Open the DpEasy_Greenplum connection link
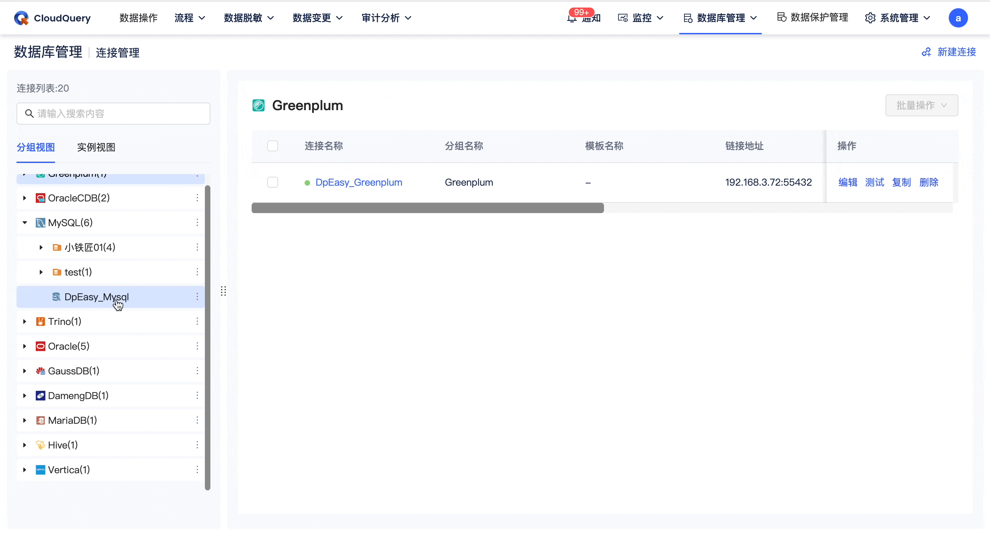 [358, 182]
